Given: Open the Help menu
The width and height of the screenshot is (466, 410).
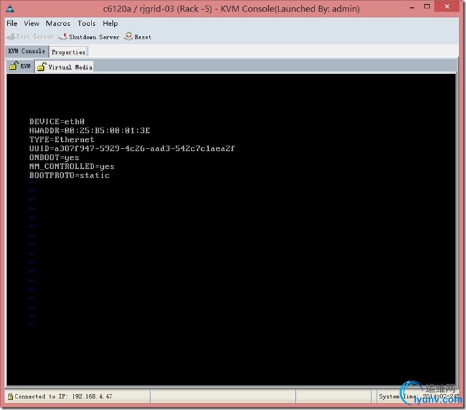Looking at the screenshot, I should 110,23.
